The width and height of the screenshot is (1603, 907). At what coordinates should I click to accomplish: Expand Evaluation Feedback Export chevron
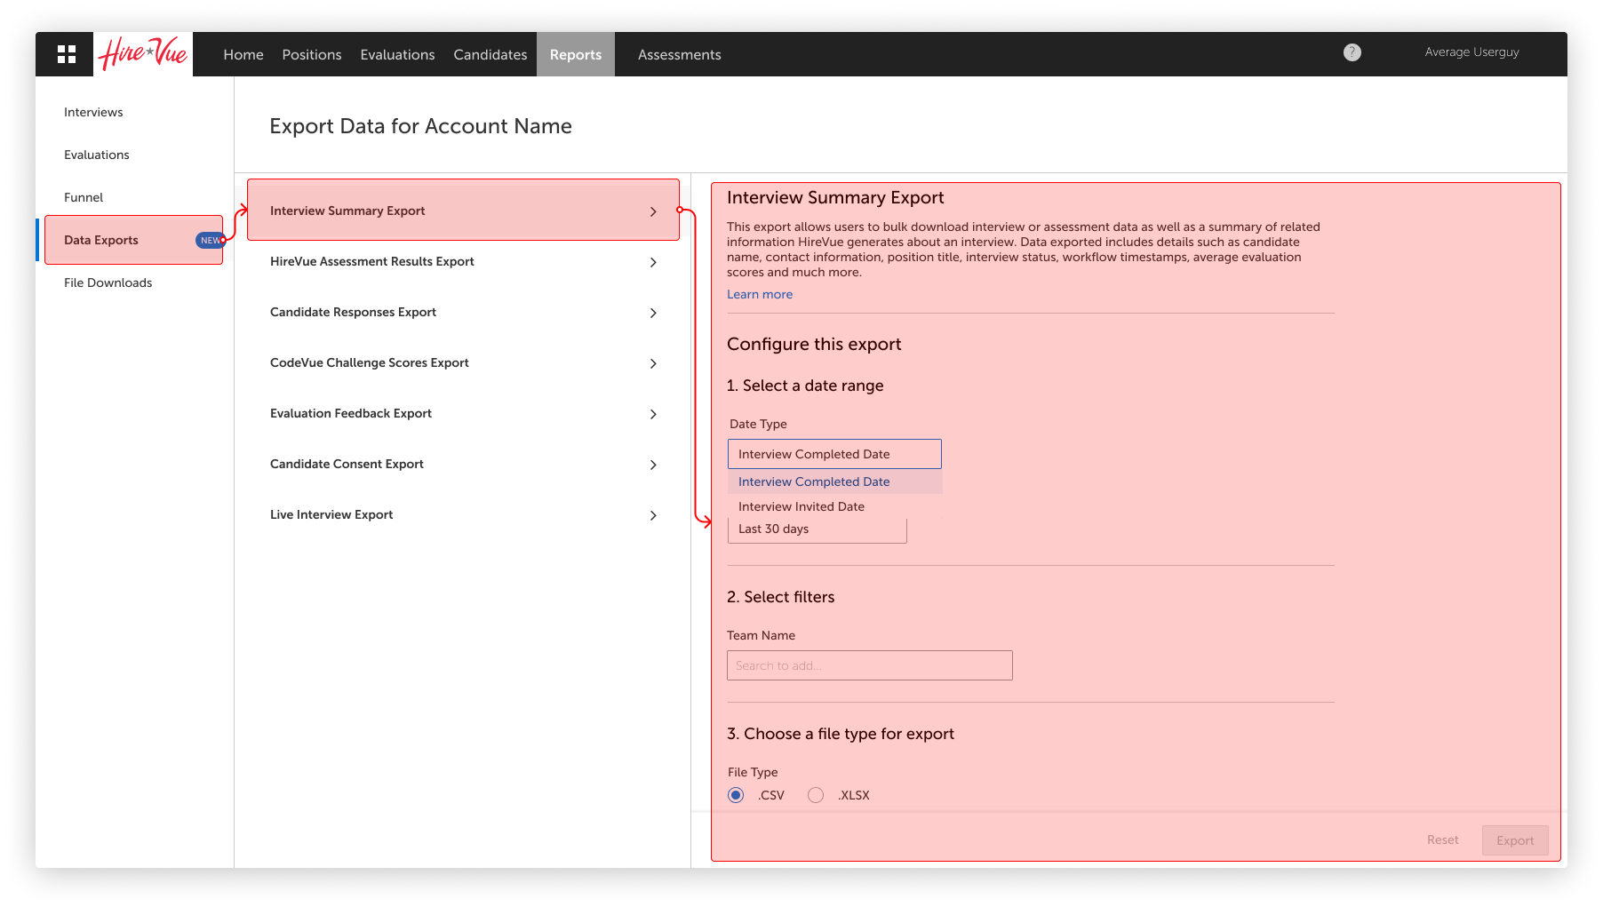pyautogui.click(x=653, y=414)
